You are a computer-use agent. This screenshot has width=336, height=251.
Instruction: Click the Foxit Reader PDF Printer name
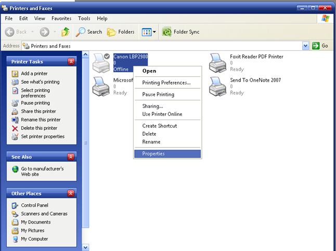(256, 57)
